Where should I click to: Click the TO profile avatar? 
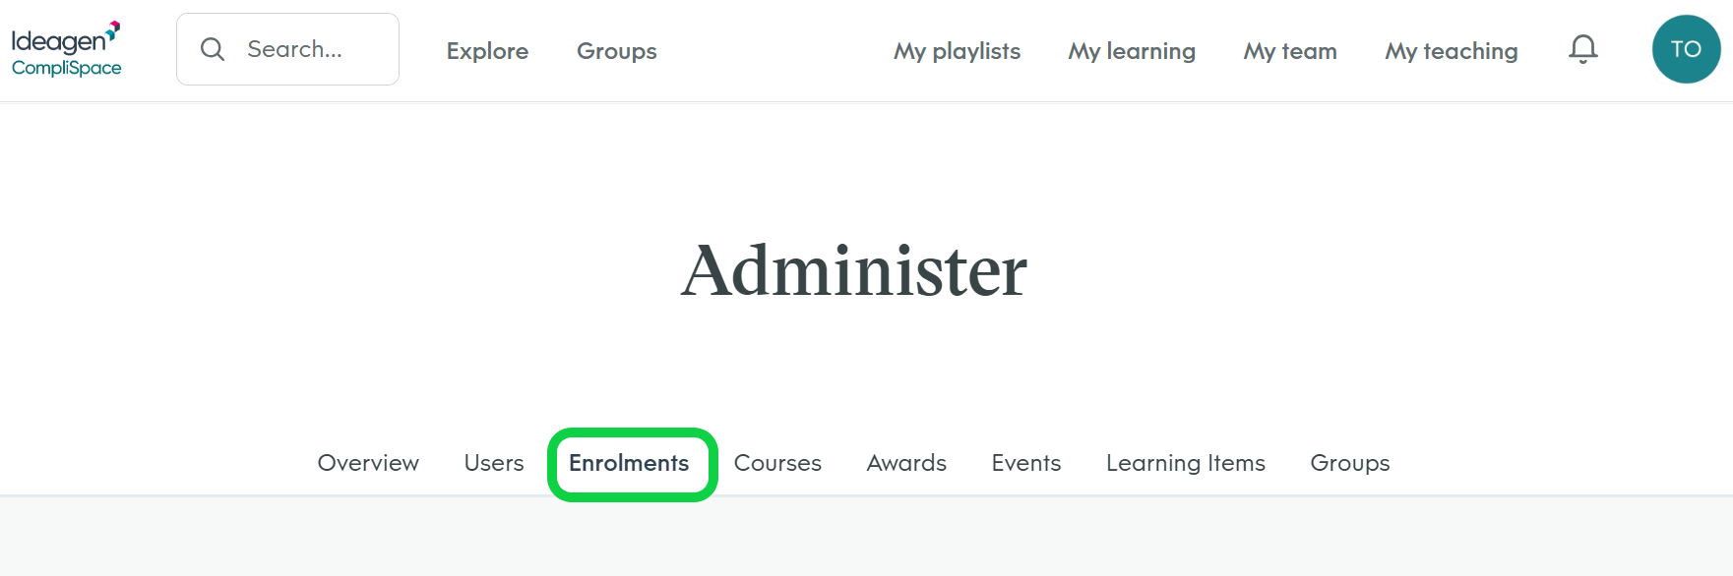[x=1686, y=48]
